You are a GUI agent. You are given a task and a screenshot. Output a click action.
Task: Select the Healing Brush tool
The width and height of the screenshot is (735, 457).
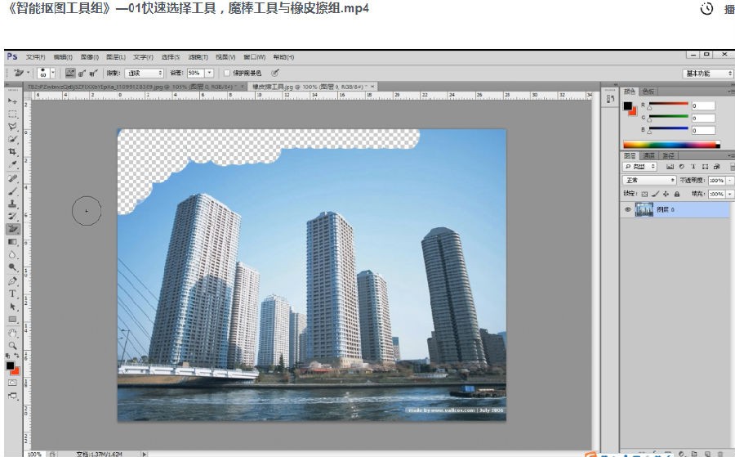tap(12, 178)
